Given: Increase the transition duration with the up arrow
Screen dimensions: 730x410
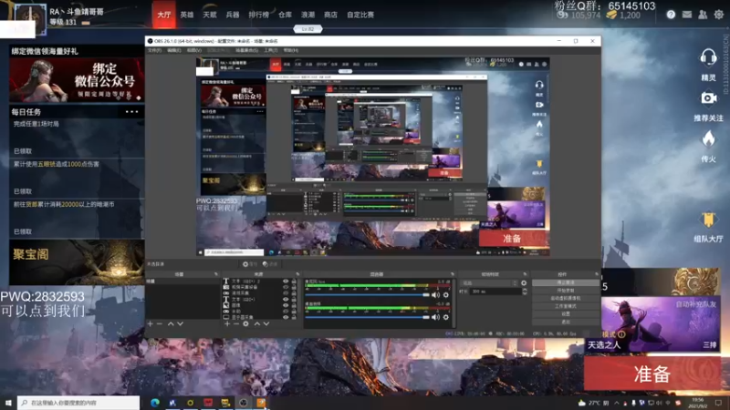Looking at the screenshot, I should click(525, 290).
